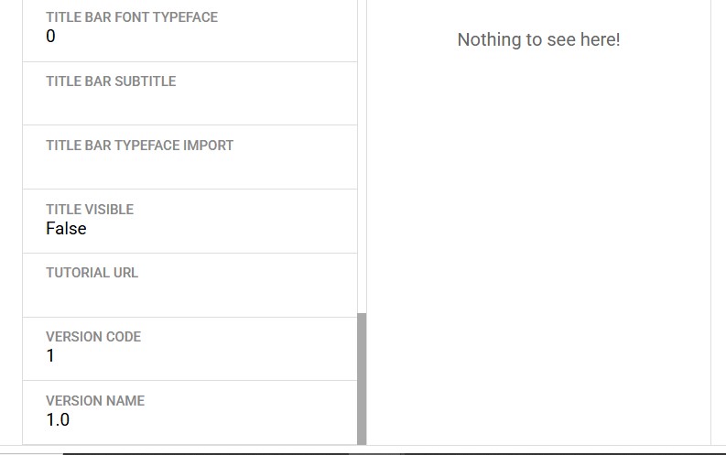The image size is (726, 455).
Task: Select the Title Bar Subtitle label
Action: click(111, 81)
